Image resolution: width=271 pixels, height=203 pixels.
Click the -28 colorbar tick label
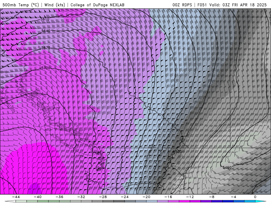tap(103, 197)
